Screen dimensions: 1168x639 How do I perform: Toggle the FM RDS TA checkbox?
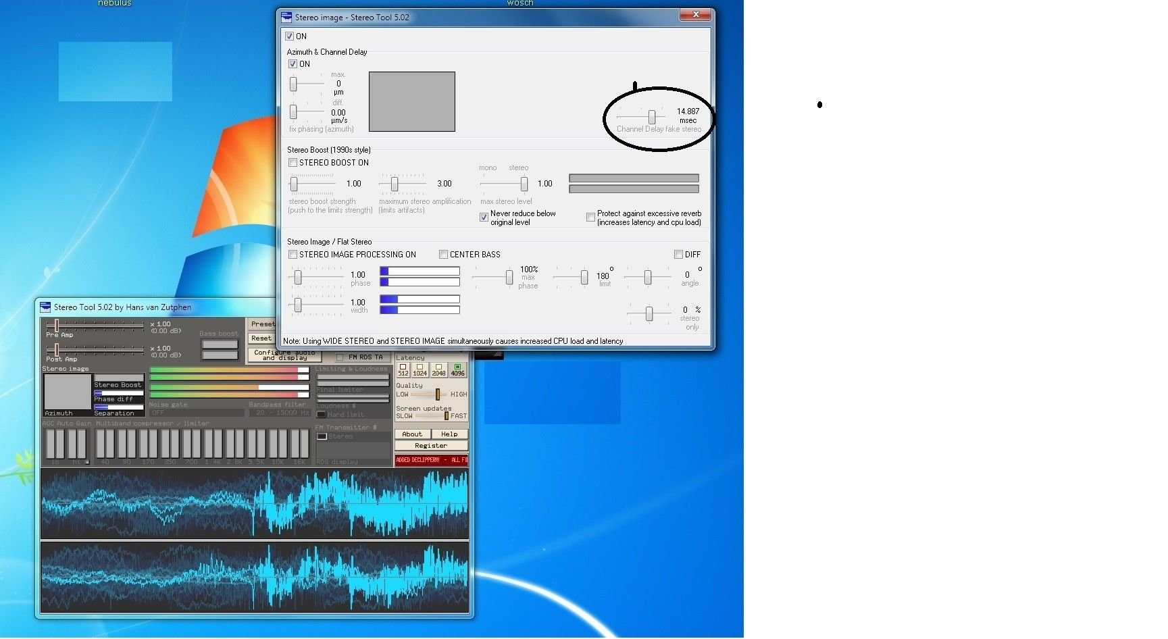tap(340, 357)
